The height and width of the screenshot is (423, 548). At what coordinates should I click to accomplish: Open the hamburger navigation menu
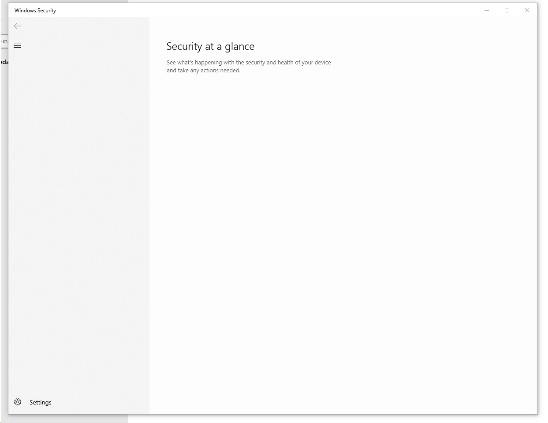[17, 45]
